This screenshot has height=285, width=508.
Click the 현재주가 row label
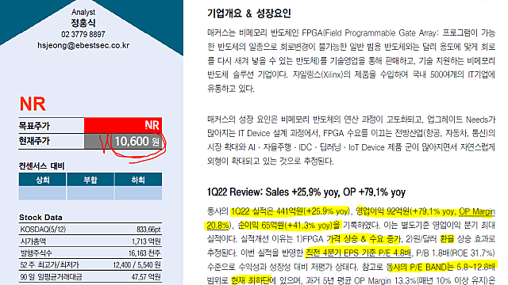click(x=34, y=141)
